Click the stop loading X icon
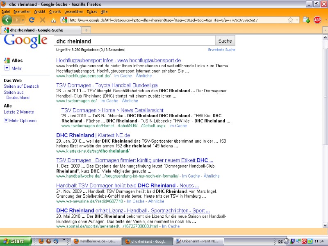The image size is (328, 246). [43, 20]
